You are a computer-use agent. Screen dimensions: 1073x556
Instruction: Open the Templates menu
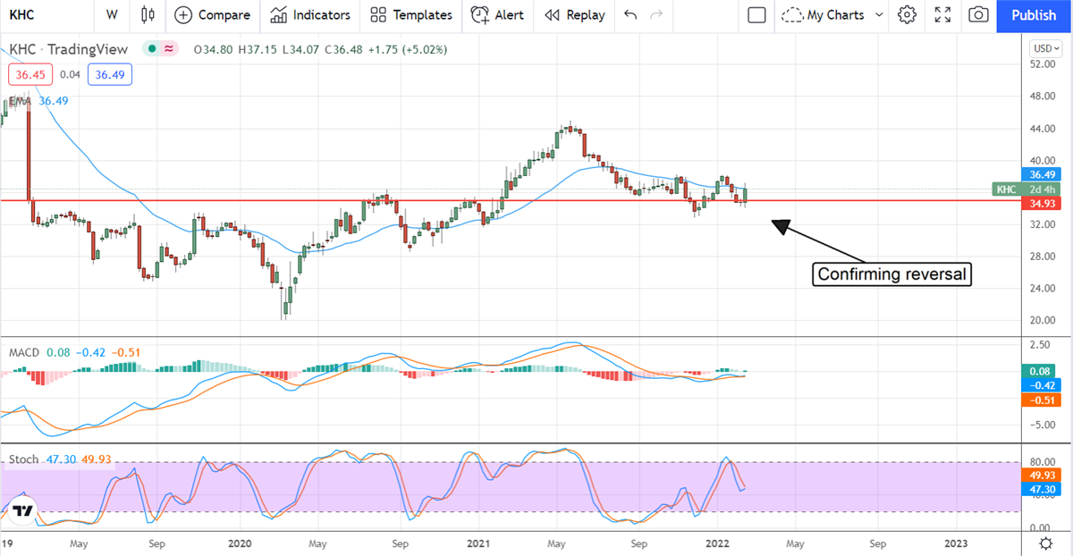pyautogui.click(x=410, y=14)
